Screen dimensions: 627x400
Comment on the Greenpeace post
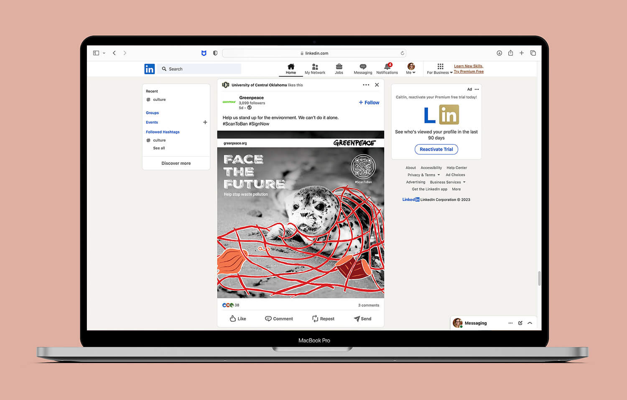279,319
